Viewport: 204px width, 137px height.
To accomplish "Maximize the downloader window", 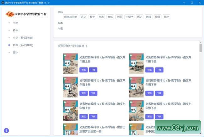I will pos(192,3).
